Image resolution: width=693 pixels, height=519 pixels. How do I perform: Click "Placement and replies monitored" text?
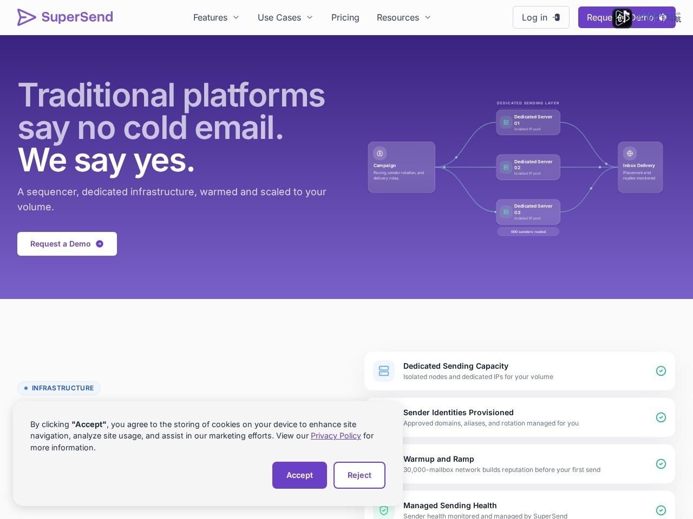pos(639,175)
